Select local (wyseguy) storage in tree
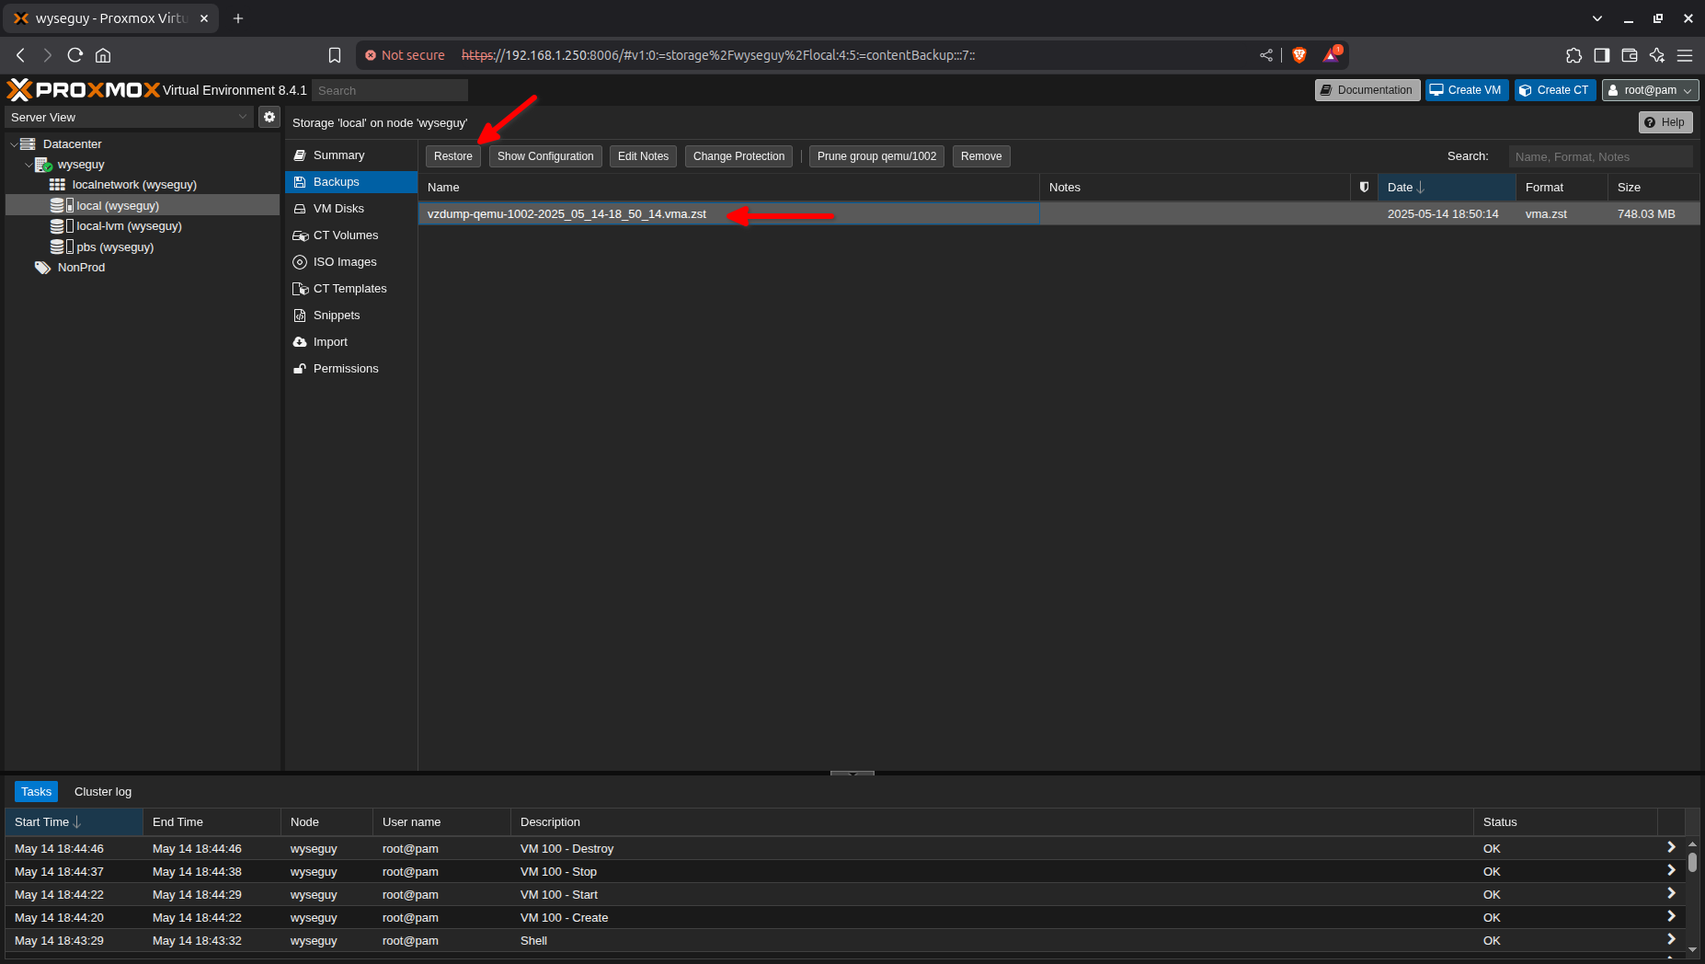Image resolution: width=1705 pixels, height=964 pixels. [143, 205]
